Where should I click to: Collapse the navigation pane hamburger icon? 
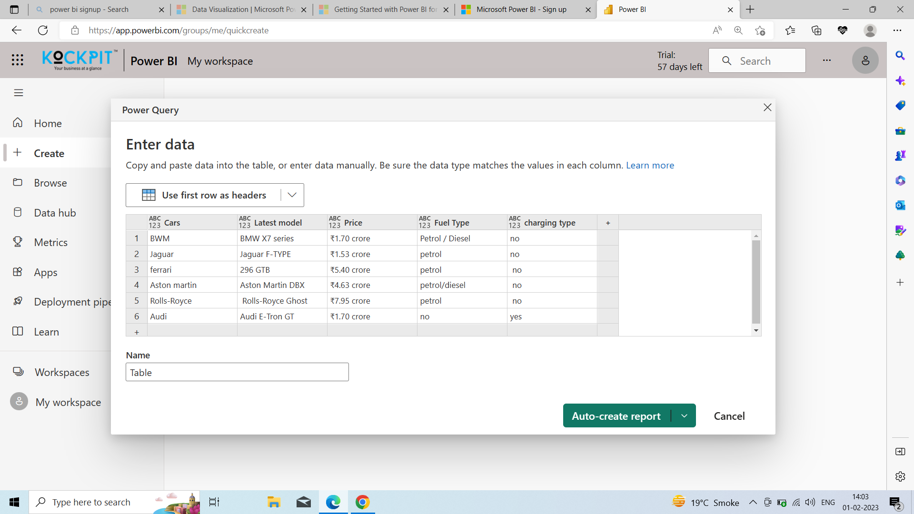[x=19, y=93]
